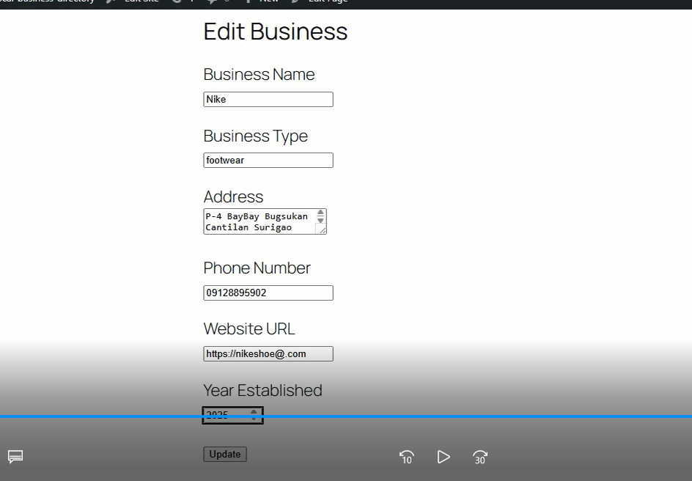Select the Business Type input with footwear
The width and height of the screenshot is (692, 481).
268,161
